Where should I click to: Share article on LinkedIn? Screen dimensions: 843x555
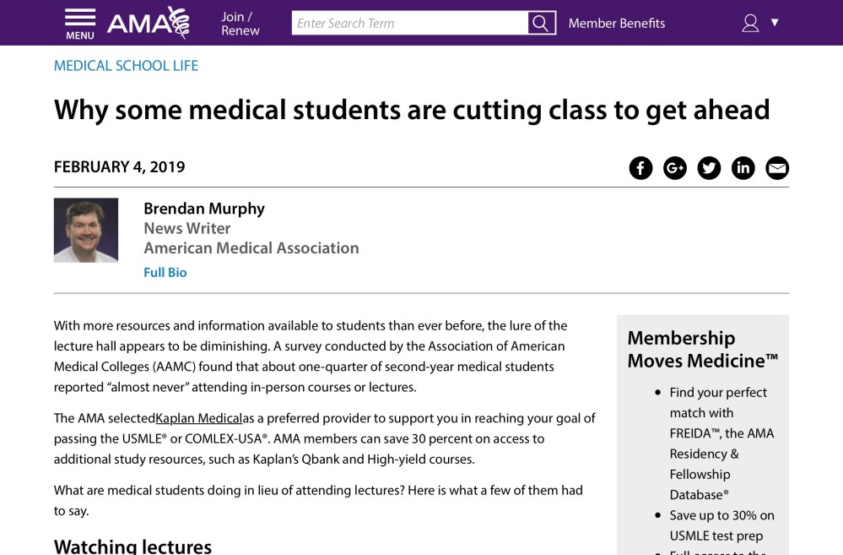click(743, 168)
